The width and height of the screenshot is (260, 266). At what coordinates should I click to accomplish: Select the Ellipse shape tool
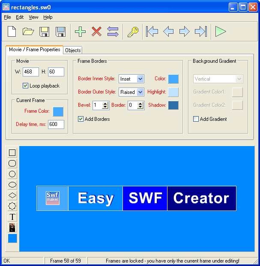[12, 184]
